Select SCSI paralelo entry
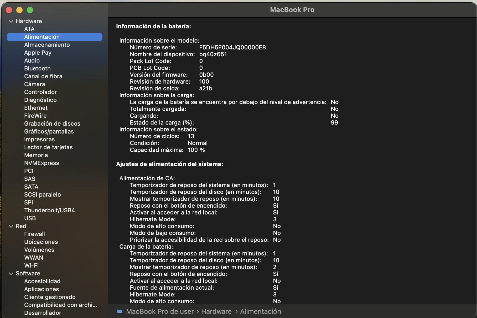This screenshot has height=318, width=477. tap(43, 194)
